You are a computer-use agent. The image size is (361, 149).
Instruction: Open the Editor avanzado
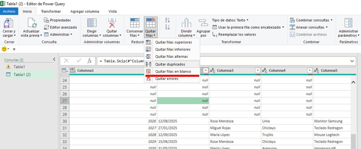click(x=61, y=27)
